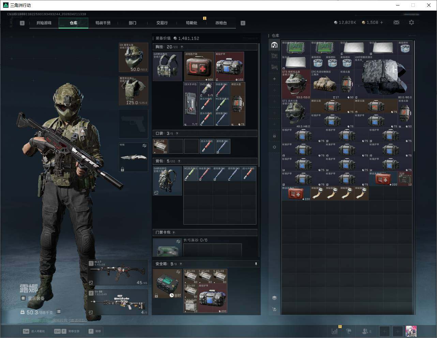Select the GT1 helmet 48.0/48.0 in warehouse

(296, 113)
